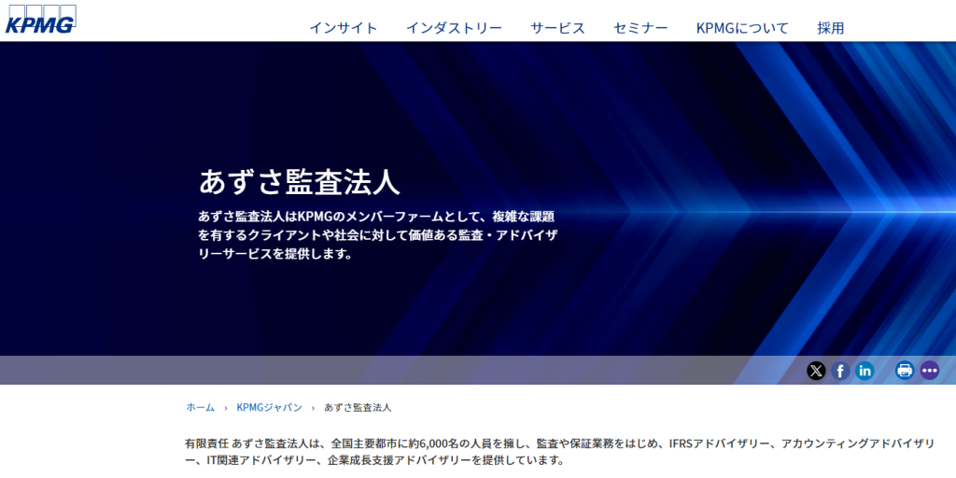Open the KPMGジャパン breadcrumb link

coord(269,408)
